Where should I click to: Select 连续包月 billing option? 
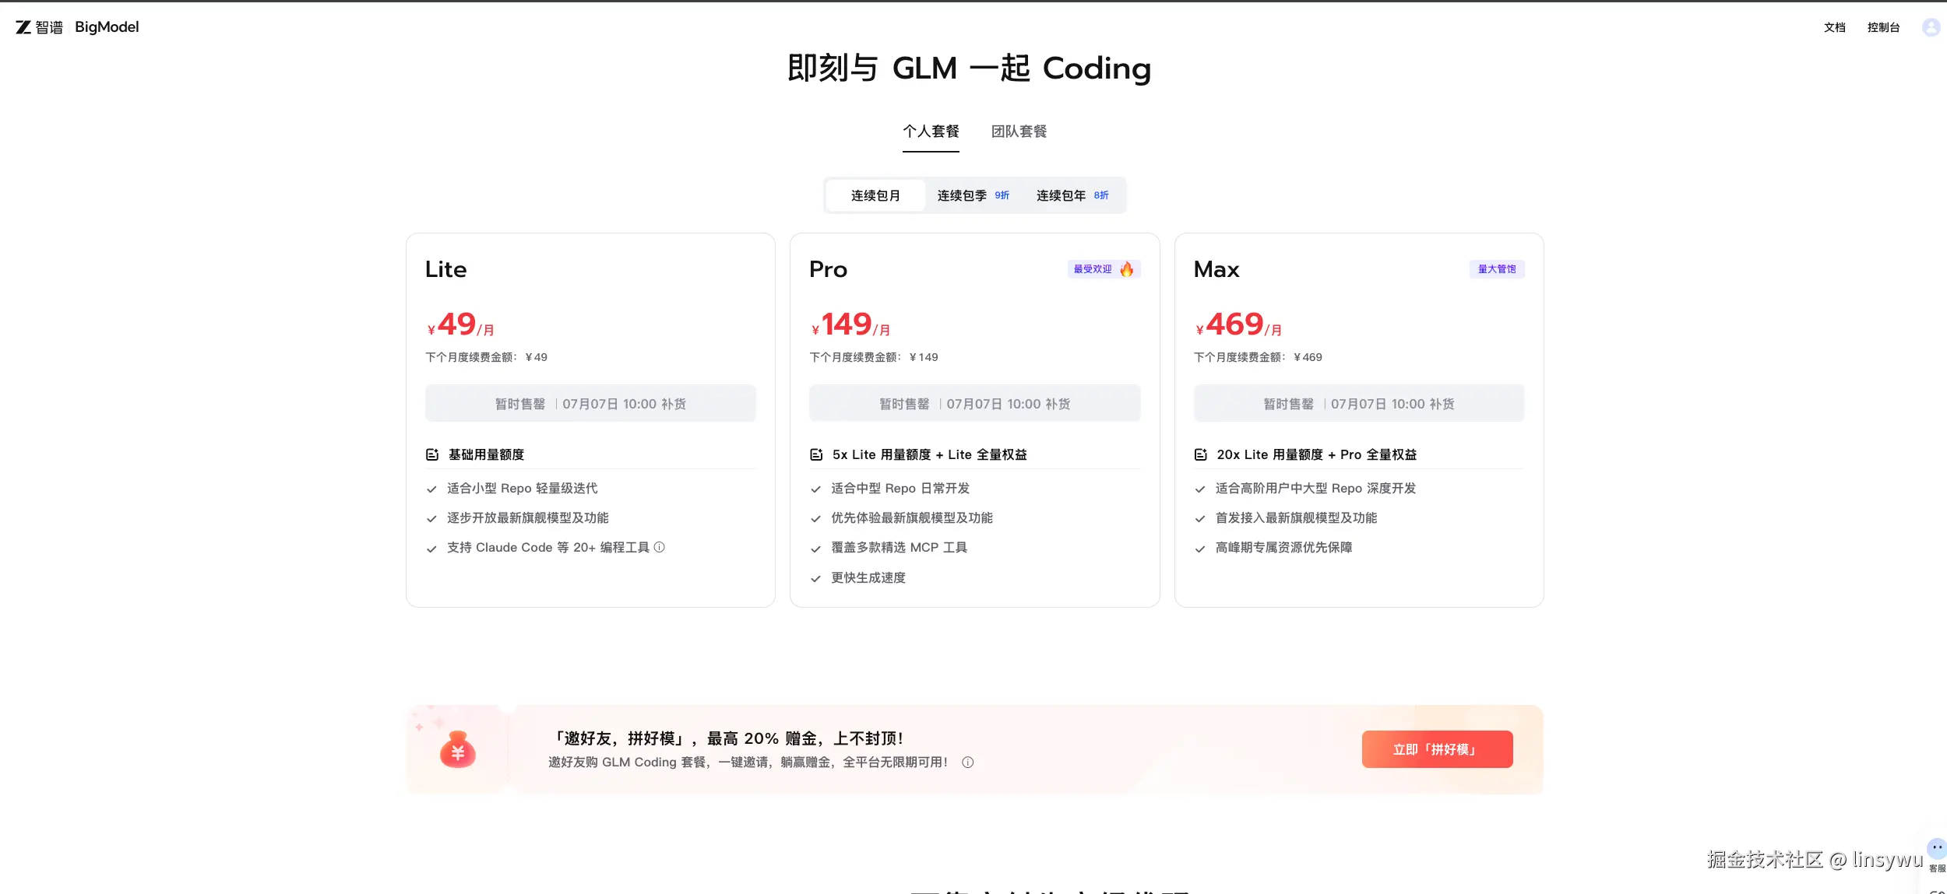(875, 195)
